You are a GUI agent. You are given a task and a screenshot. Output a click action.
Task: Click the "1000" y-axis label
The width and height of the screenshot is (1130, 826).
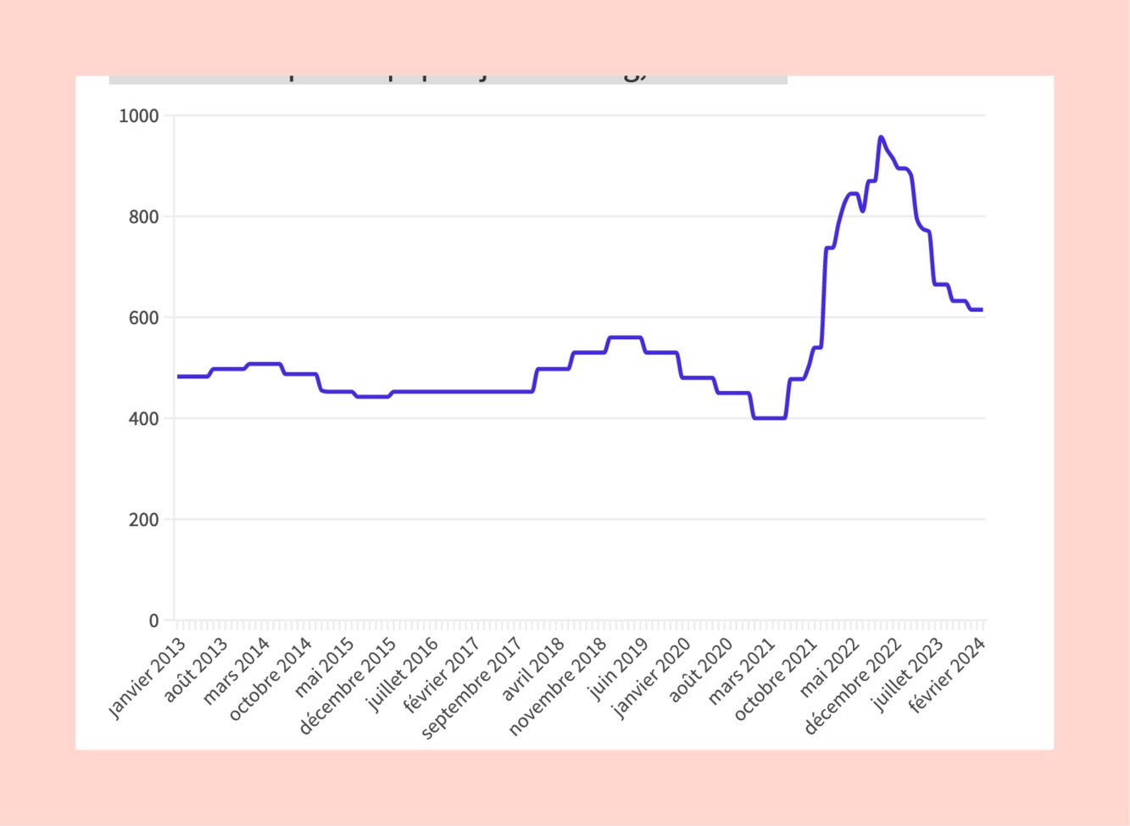coord(139,116)
